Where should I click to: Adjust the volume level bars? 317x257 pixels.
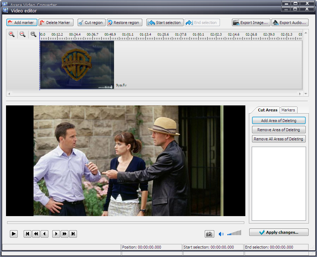tap(234, 233)
